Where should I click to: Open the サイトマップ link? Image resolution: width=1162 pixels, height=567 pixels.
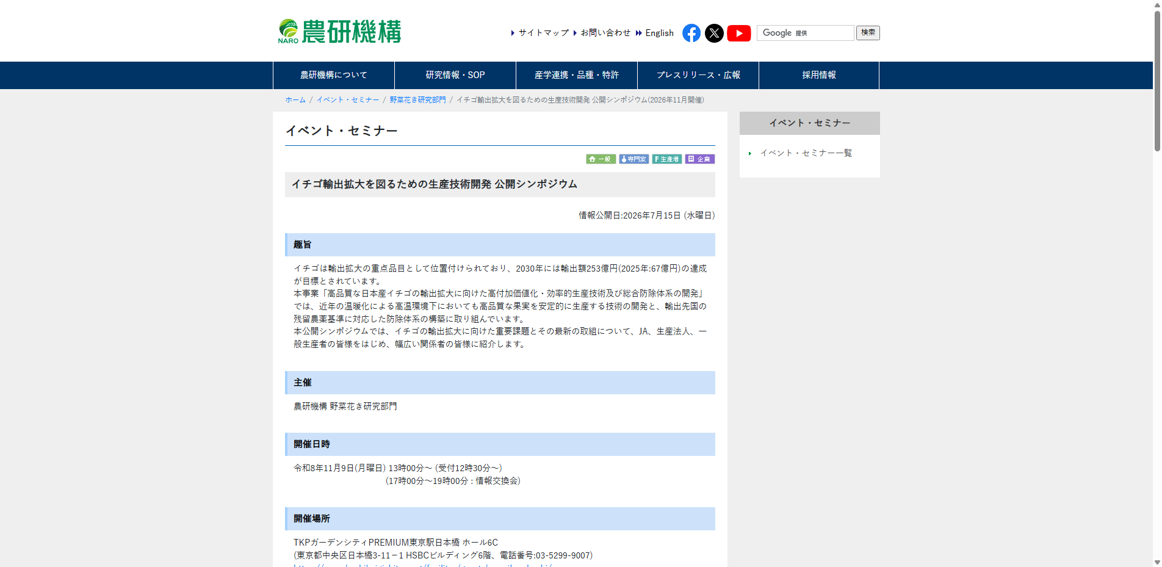click(543, 33)
